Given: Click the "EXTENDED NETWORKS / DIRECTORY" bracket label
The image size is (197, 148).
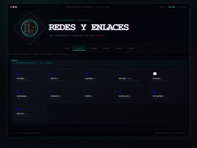Looking at the screenshot, I should [70, 20].
